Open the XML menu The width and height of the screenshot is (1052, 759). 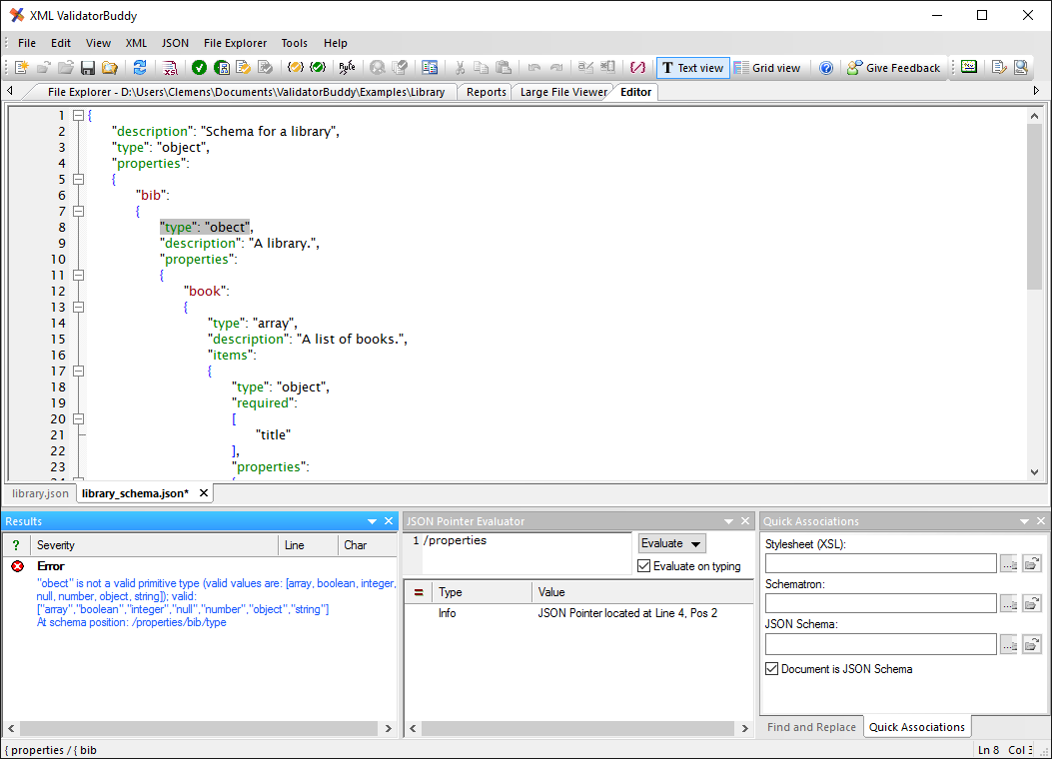coord(136,43)
